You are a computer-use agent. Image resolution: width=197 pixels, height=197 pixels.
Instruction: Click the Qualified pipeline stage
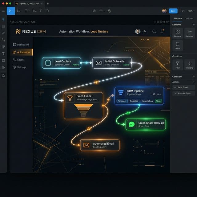click(x=134, y=101)
